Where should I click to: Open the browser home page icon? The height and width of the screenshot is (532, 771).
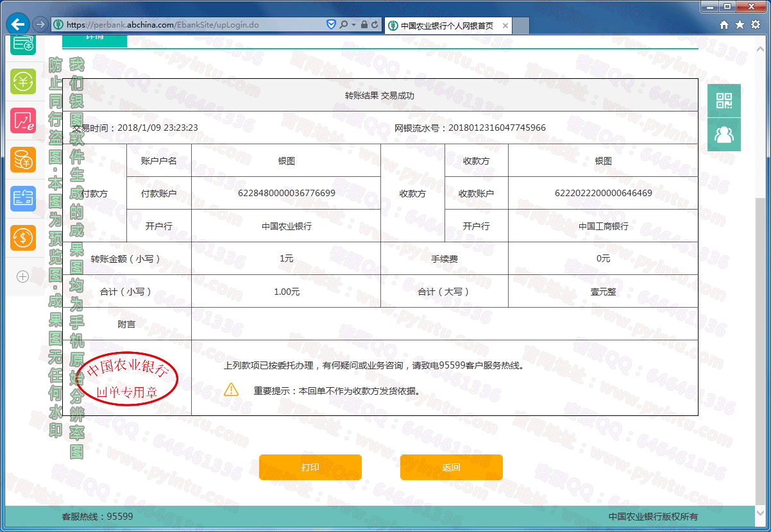tap(724, 25)
